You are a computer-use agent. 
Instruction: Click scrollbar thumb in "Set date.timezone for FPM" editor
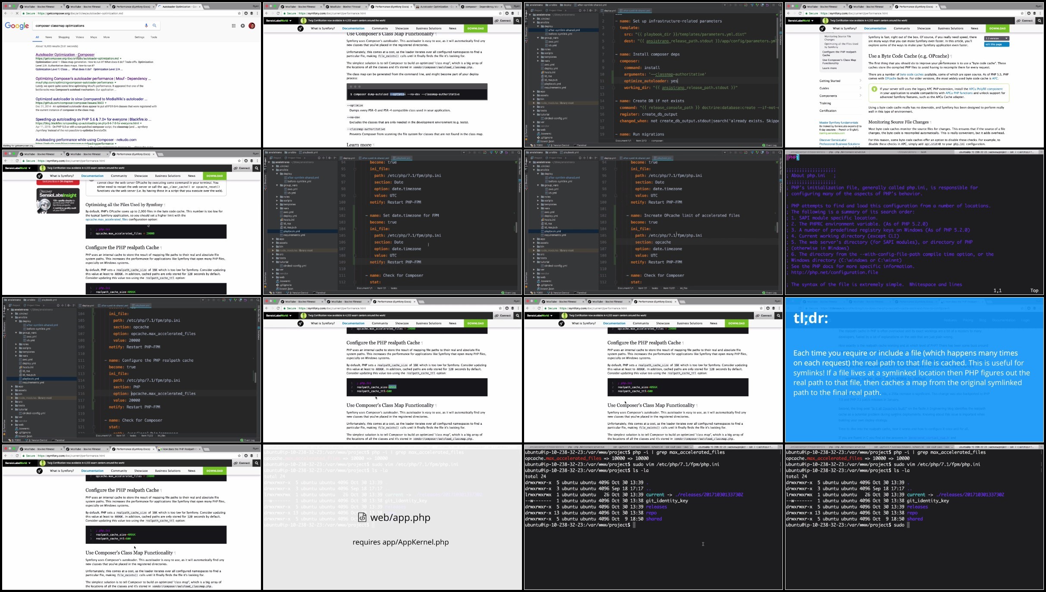click(516, 227)
